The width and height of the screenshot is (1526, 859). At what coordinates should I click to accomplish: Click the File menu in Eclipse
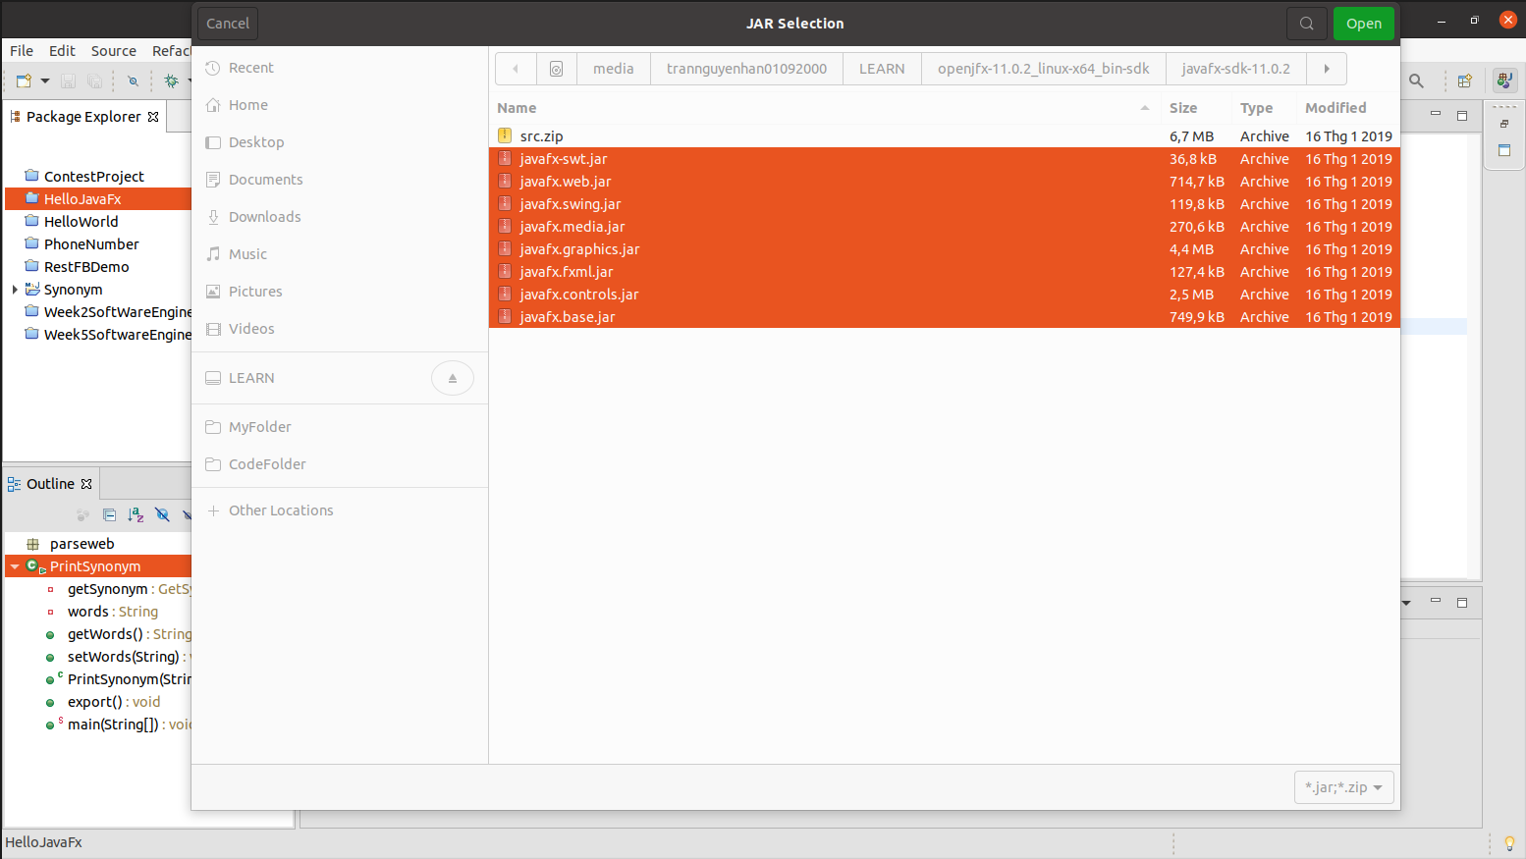[x=21, y=50]
